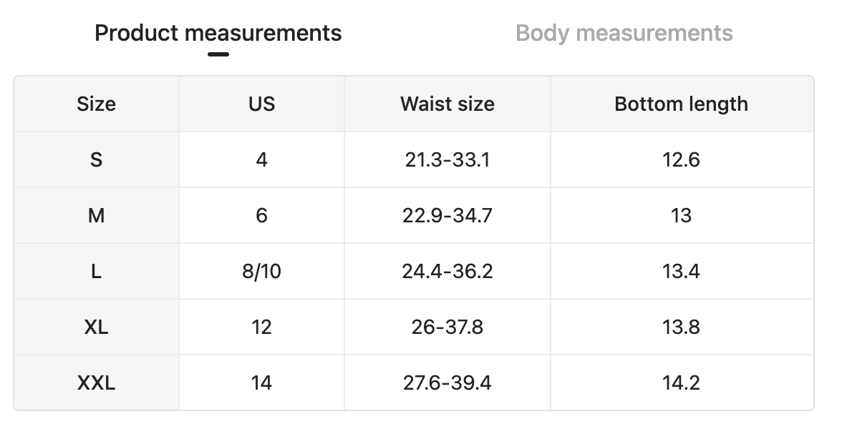
Task: Click waist size 21.3-33.1 cell
Action: (x=447, y=160)
